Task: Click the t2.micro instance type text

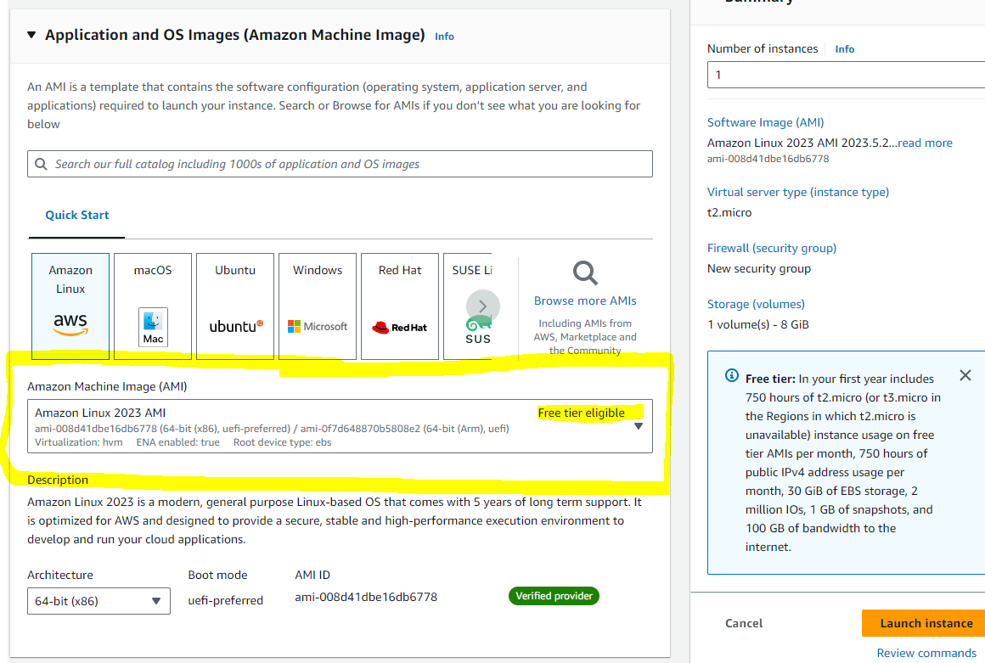Action: point(729,212)
